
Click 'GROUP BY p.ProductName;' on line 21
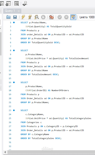tap(35, 102)
